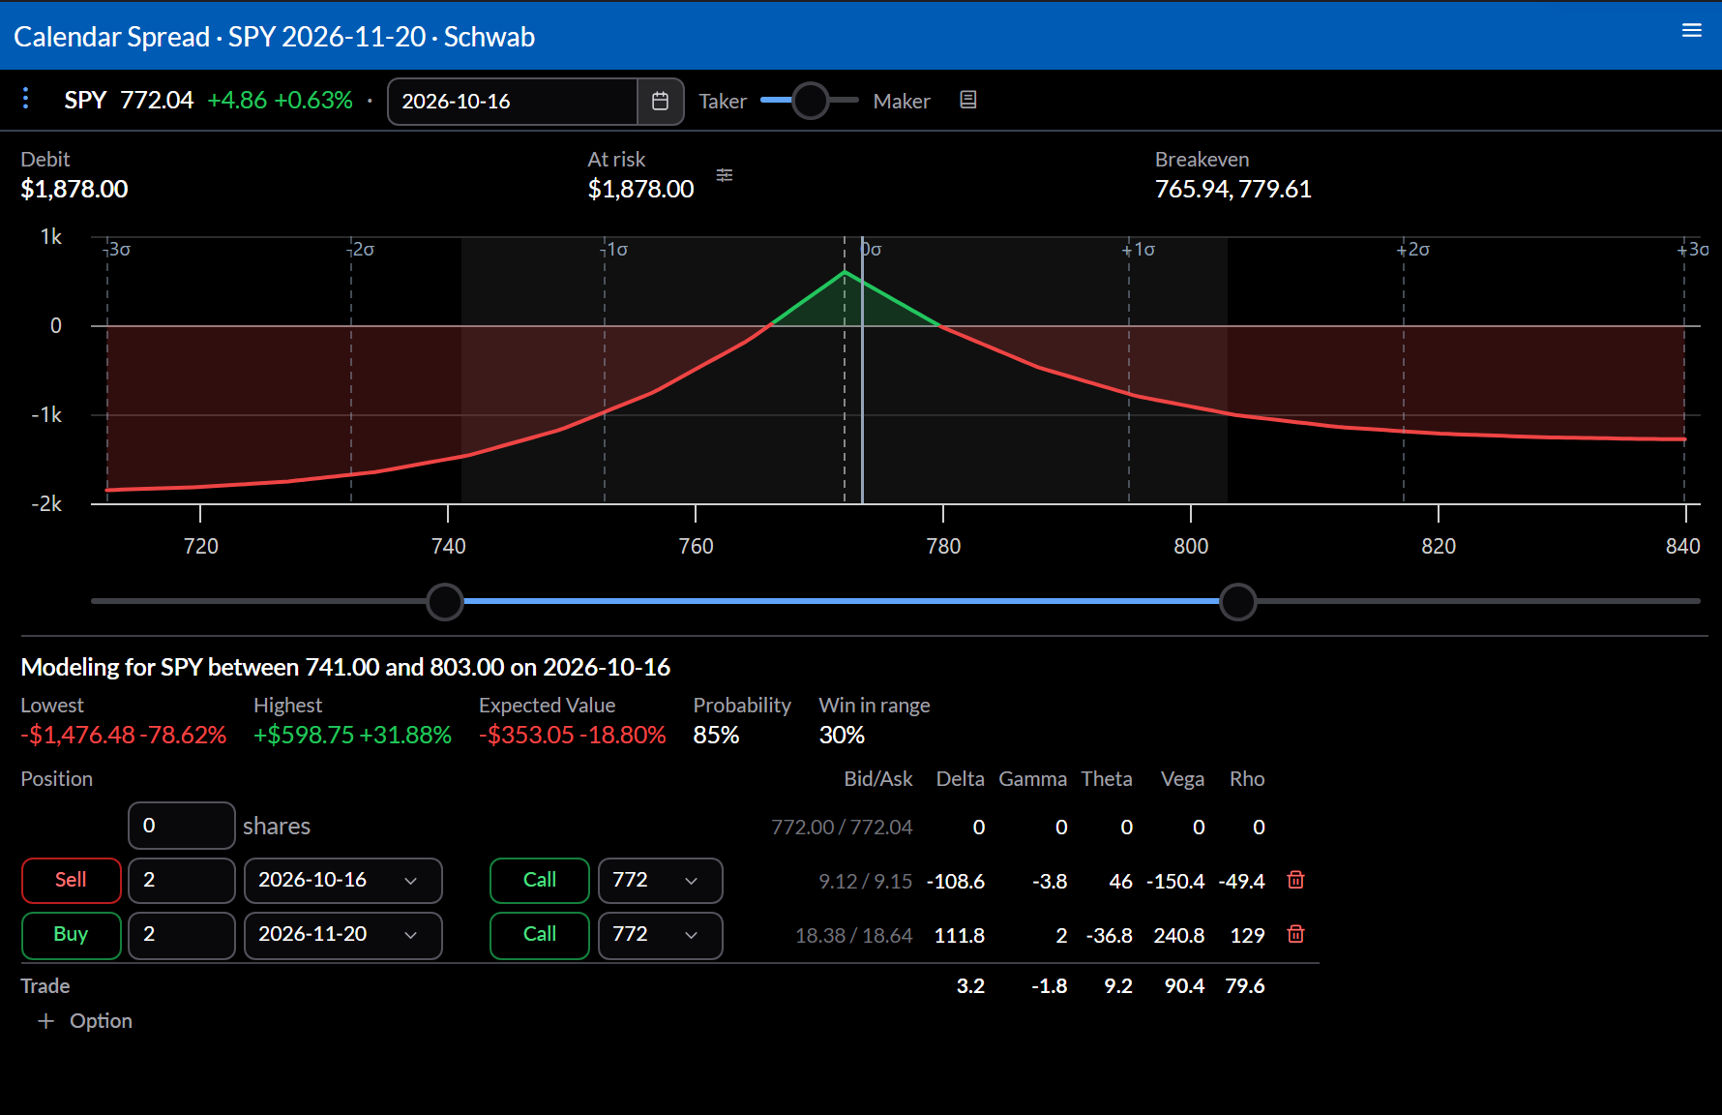Screen dimensions: 1722x1115
Task: Open expiration dropdown showing 2026-10-16
Action: pos(343,881)
